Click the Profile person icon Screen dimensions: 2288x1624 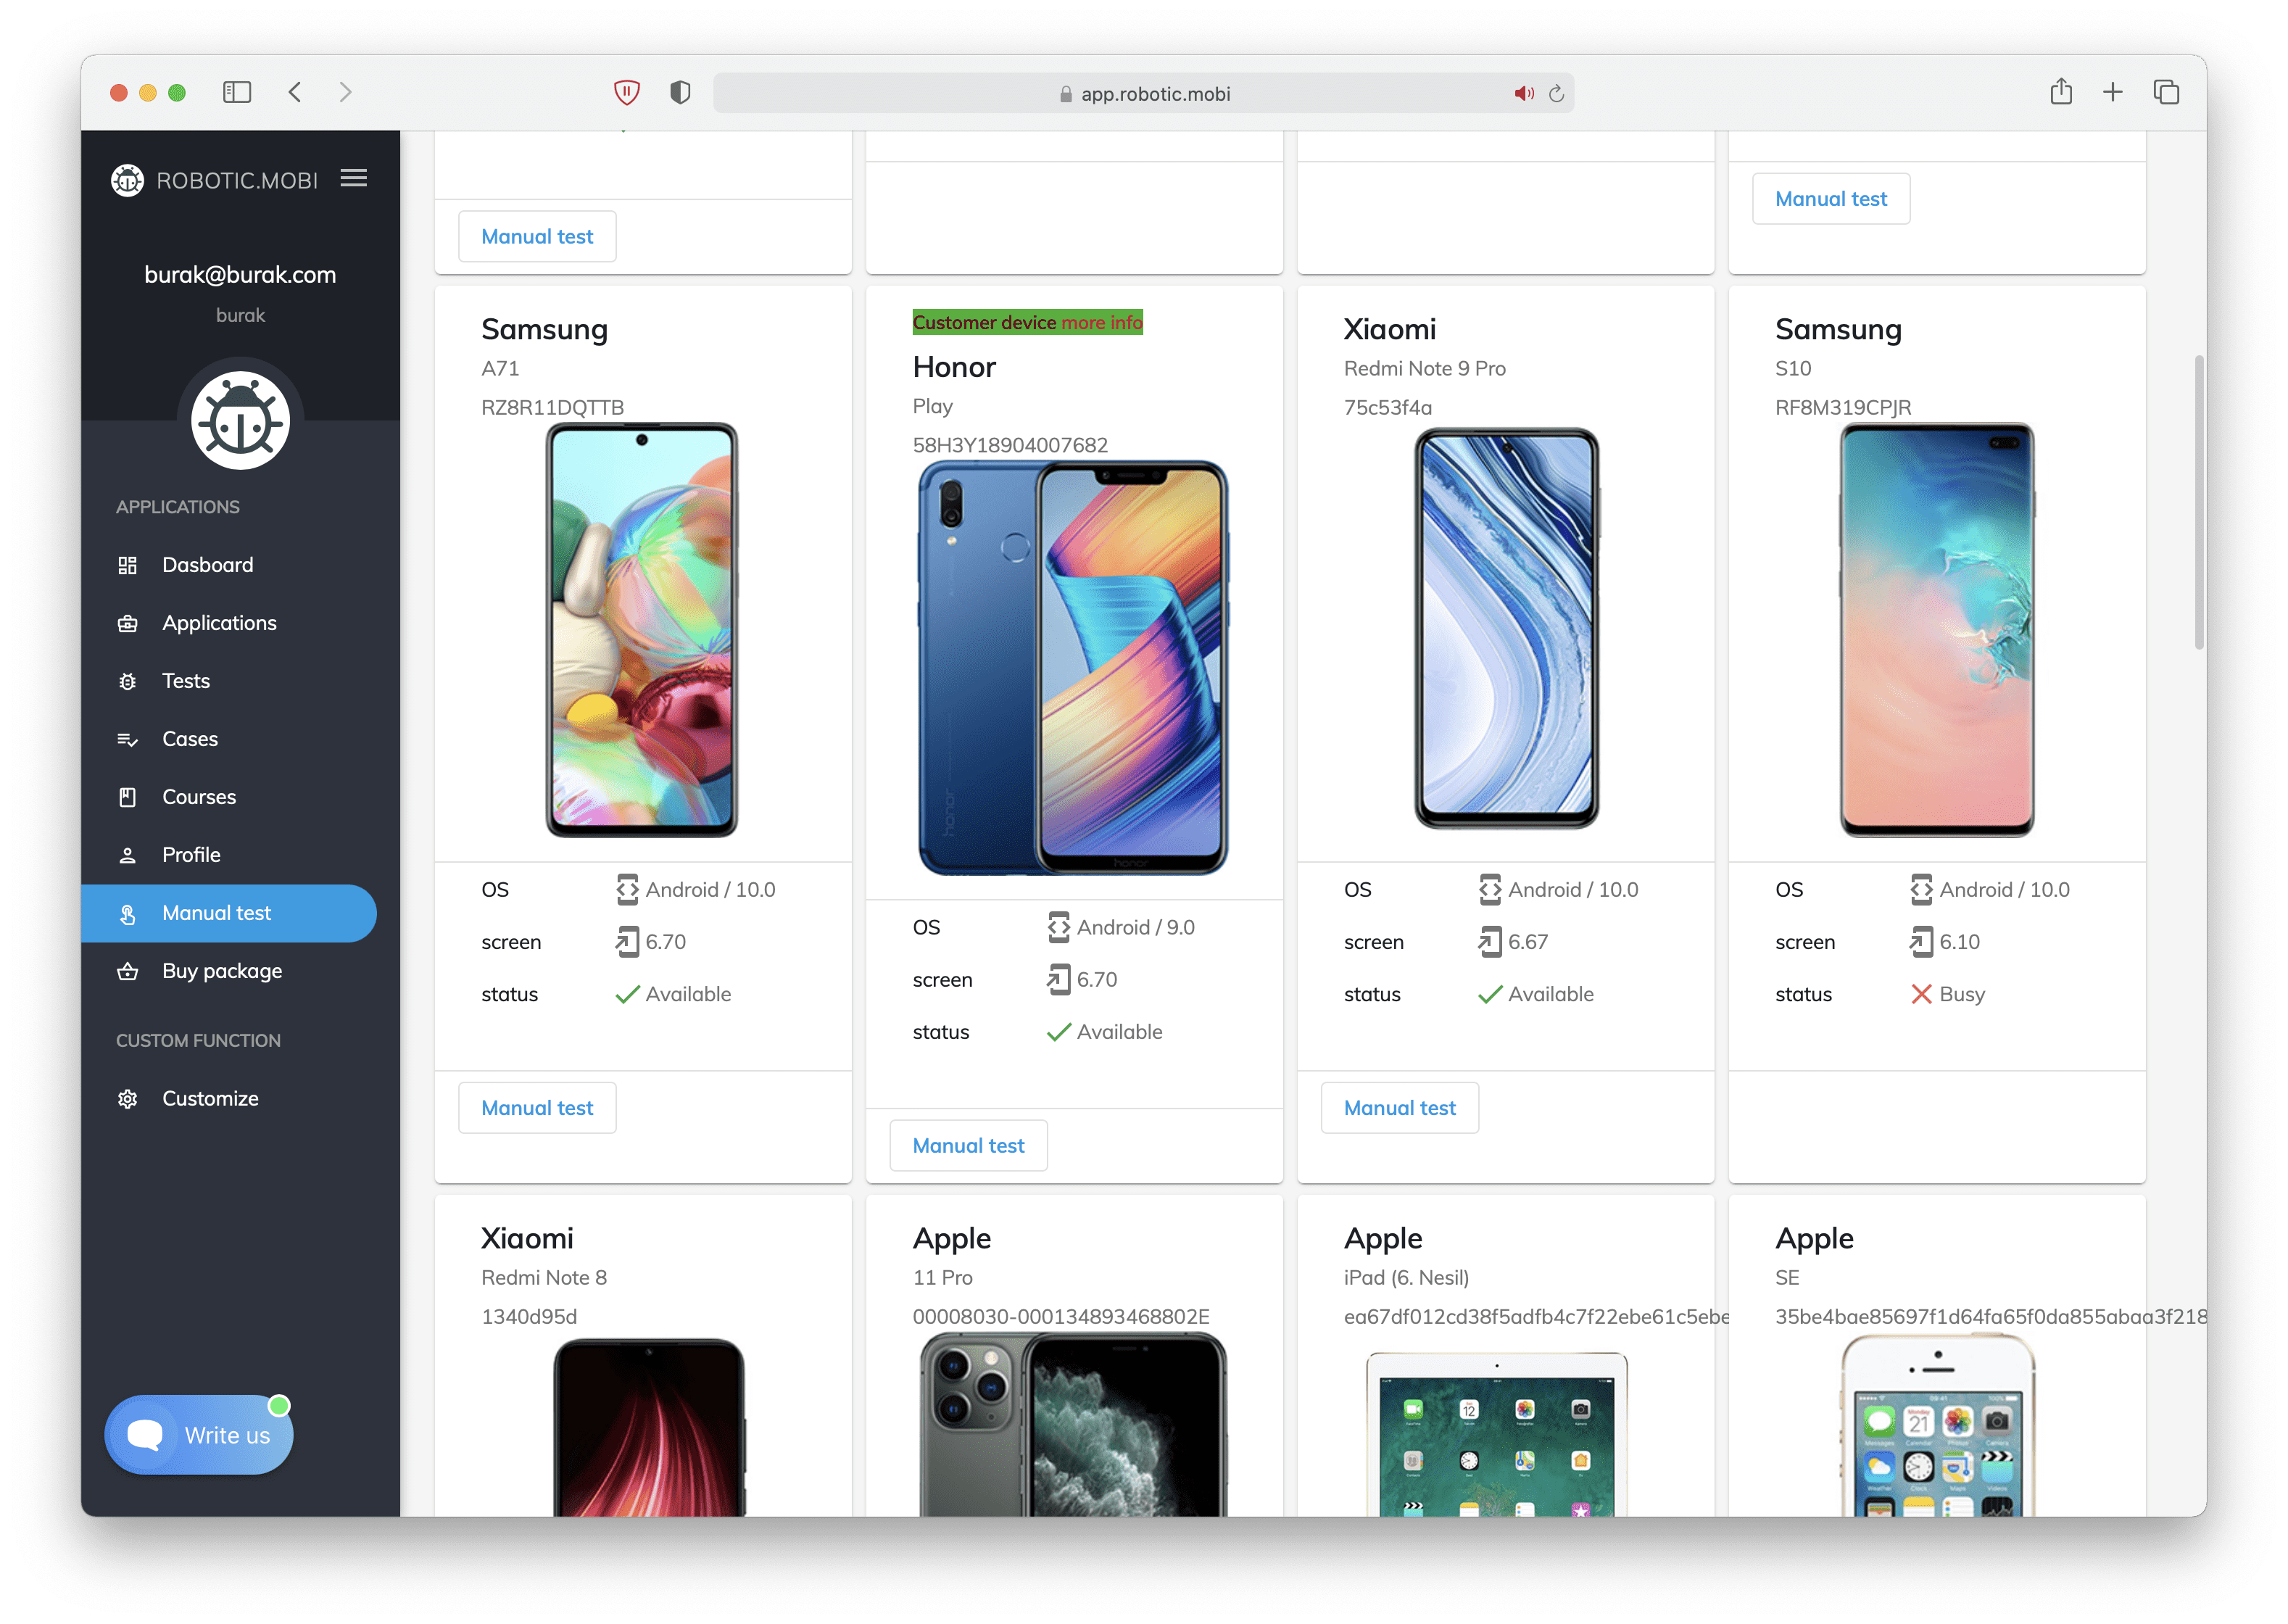pyautogui.click(x=127, y=855)
